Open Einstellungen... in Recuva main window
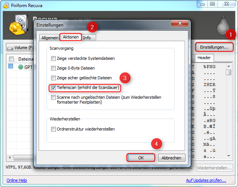The image size is (238, 187). (214, 47)
